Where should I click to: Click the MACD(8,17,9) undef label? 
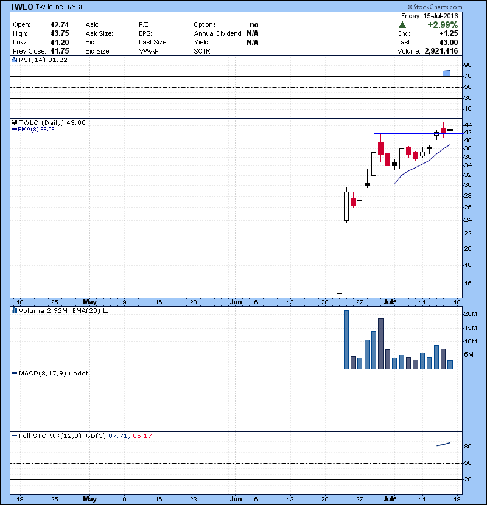(x=54, y=374)
